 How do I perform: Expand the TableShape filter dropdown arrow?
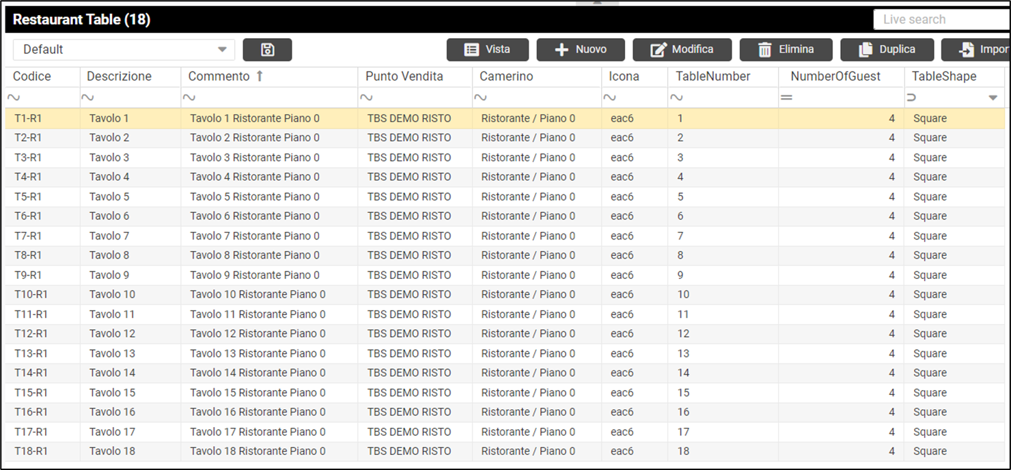tap(993, 98)
